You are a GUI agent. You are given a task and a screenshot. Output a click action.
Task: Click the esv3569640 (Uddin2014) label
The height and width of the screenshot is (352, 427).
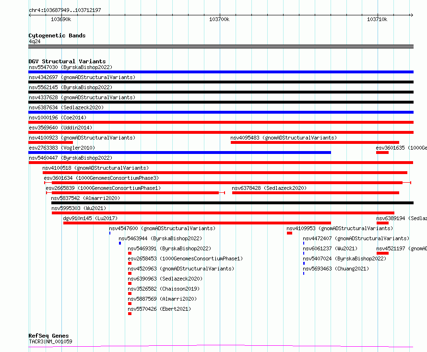(x=60, y=128)
